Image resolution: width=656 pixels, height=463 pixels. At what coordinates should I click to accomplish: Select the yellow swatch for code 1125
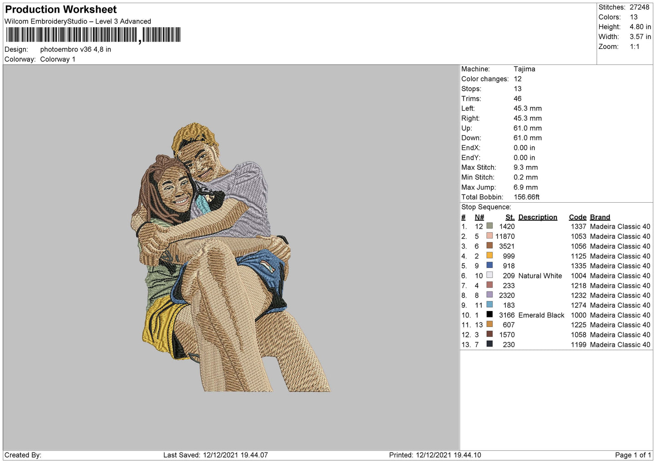(x=489, y=255)
